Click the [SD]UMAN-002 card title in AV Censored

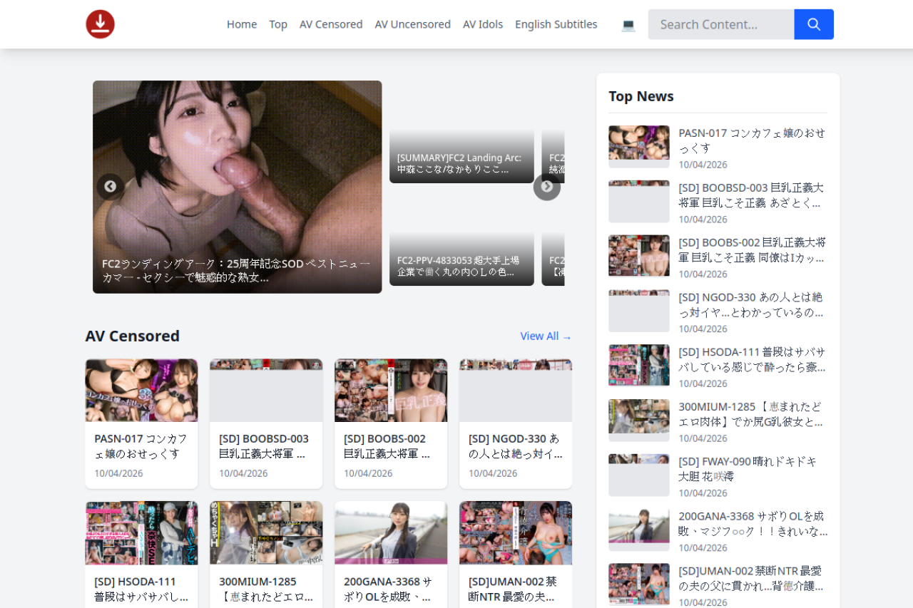click(515, 589)
